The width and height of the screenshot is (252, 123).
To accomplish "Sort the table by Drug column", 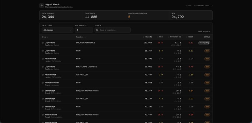I will point(45,37).
